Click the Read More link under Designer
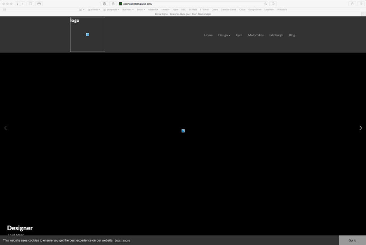 tap(15, 235)
